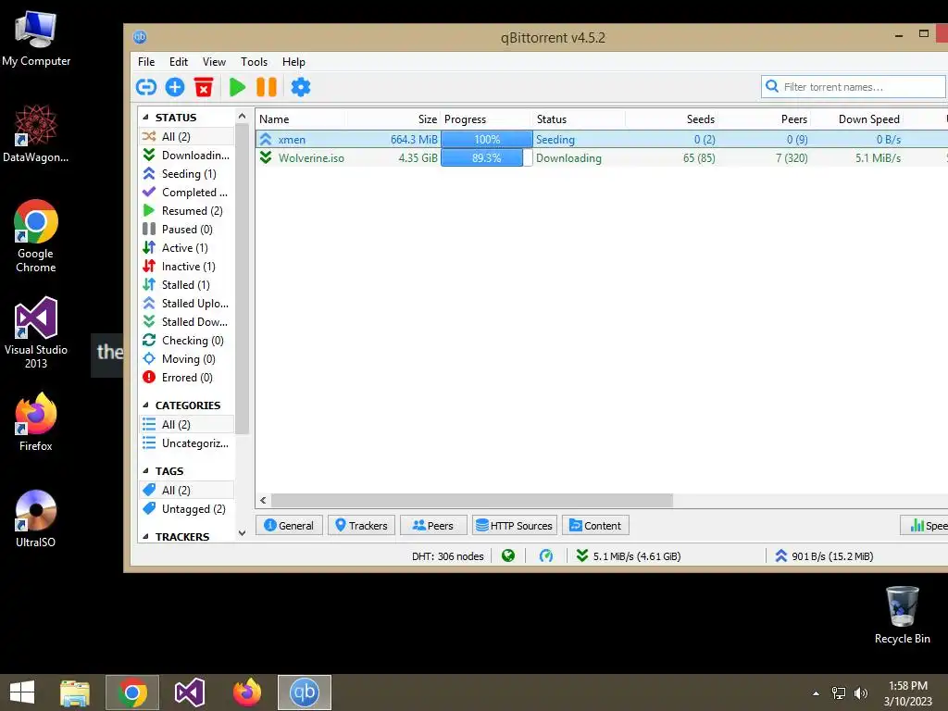948x711 pixels.
Task: Open the Tools menu
Action: (x=254, y=62)
